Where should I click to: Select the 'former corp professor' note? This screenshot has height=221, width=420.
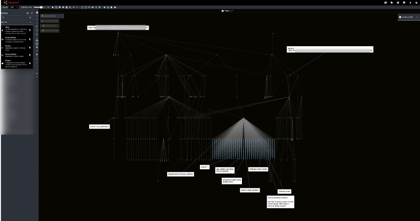[x=100, y=126]
